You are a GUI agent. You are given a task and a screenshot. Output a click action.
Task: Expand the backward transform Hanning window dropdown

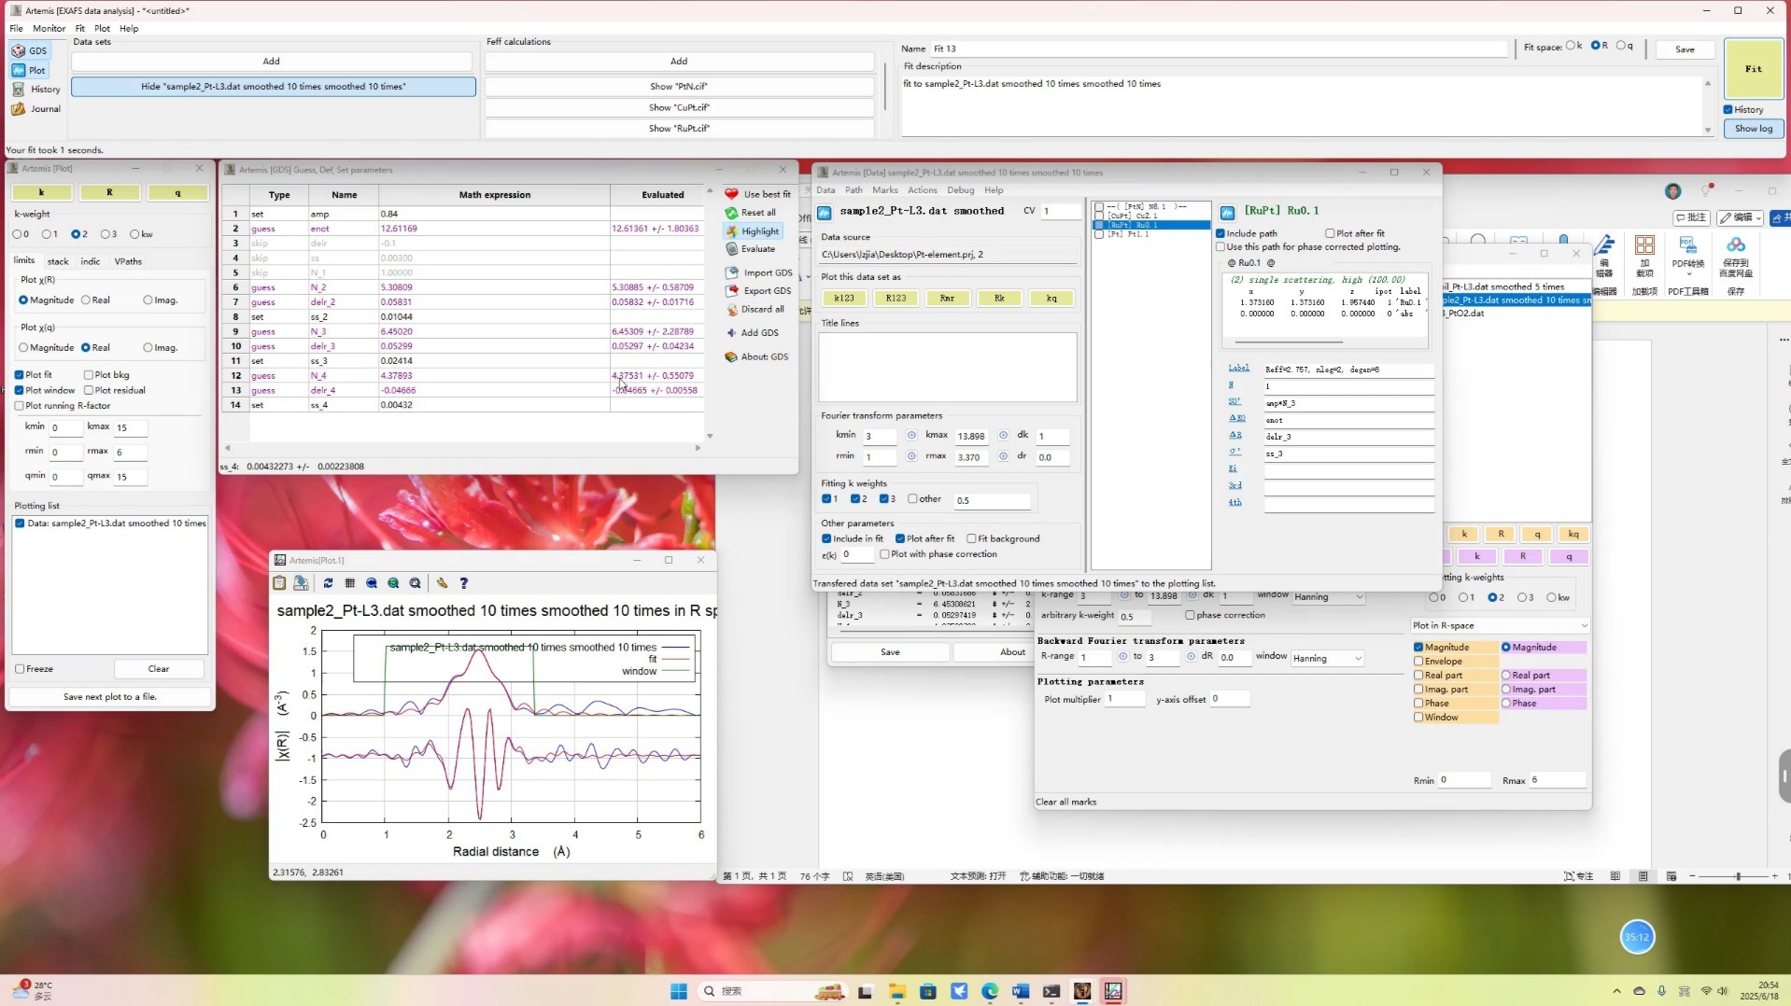pyautogui.click(x=1327, y=658)
